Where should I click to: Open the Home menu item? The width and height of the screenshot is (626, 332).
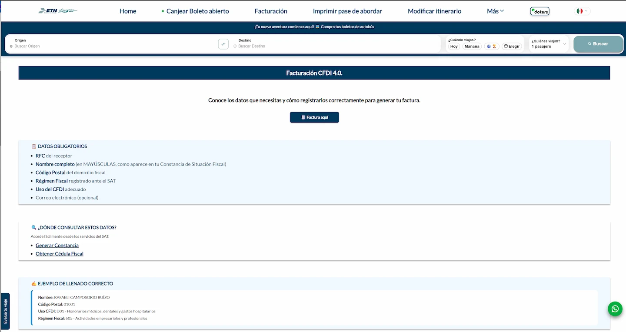pos(128,11)
